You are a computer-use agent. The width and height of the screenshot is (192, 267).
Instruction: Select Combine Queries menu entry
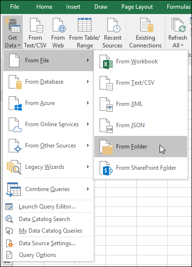[48, 189]
